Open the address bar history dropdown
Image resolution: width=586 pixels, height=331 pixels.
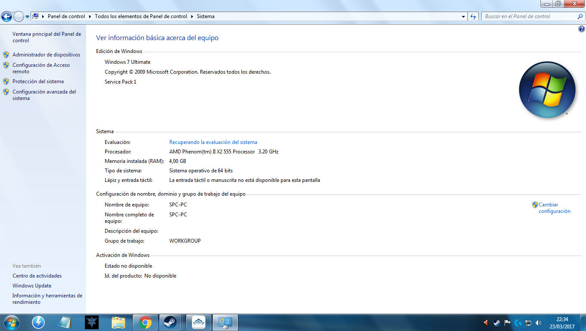463,16
